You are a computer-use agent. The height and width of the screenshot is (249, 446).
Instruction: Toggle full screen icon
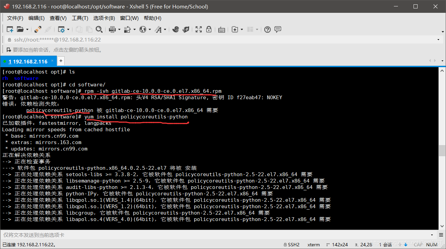(199, 29)
